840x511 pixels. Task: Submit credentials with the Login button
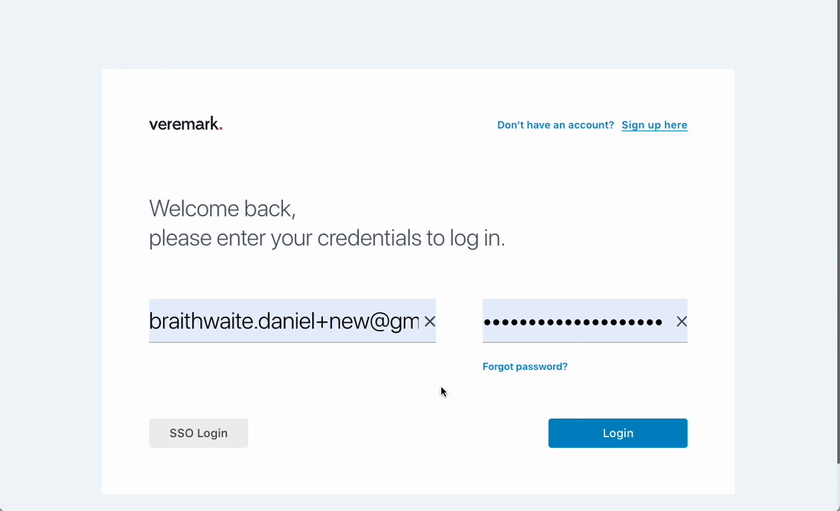617,433
